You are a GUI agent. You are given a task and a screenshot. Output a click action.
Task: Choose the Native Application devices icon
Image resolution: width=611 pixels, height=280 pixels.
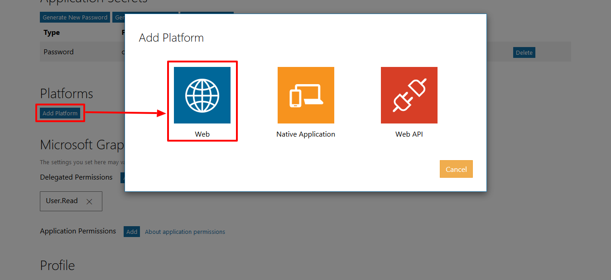pyautogui.click(x=306, y=95)
